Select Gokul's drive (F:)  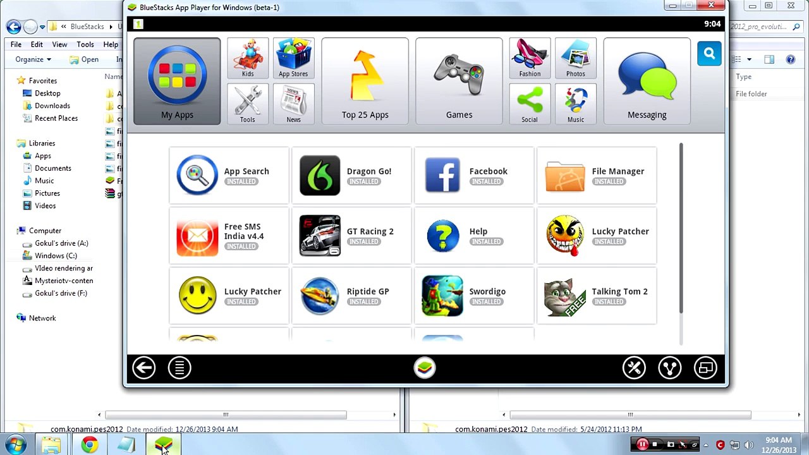pyautogui.click(x=61, y=293)
